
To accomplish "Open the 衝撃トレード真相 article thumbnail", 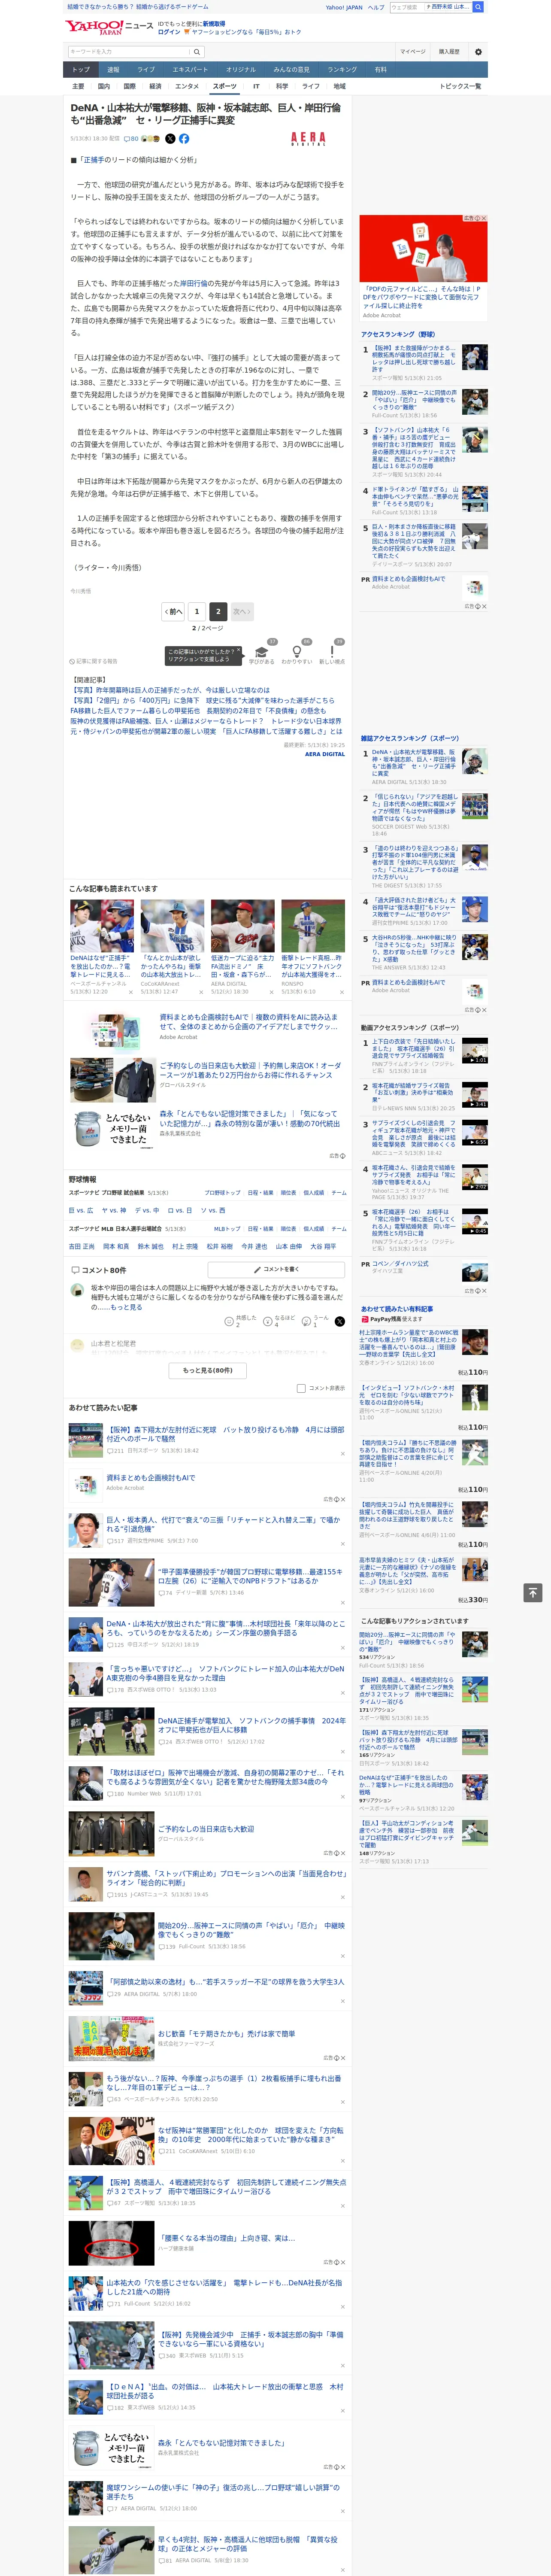I will pyautogui.click(x=313, y=925).
